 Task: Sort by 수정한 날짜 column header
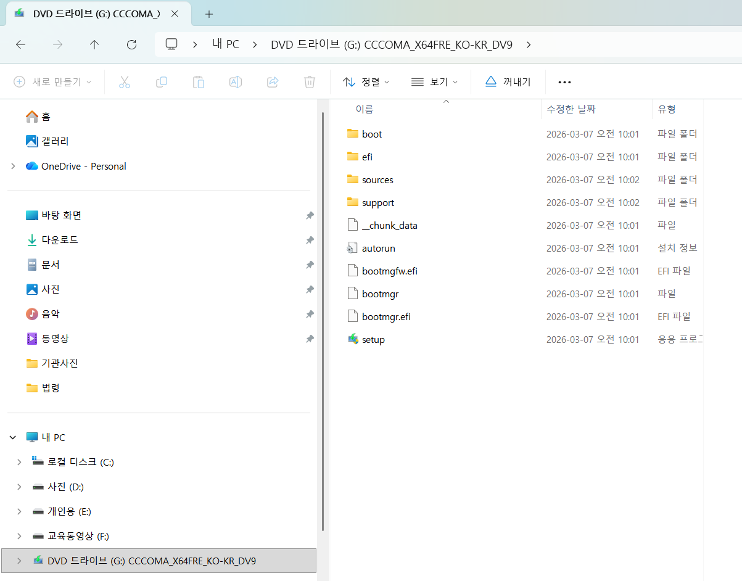point(571,109)
